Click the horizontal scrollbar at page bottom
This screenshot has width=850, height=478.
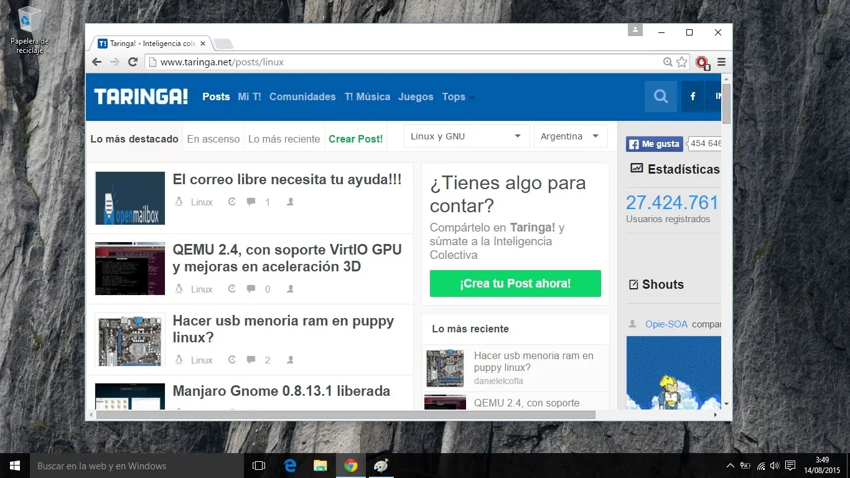(x=347, y=415)
